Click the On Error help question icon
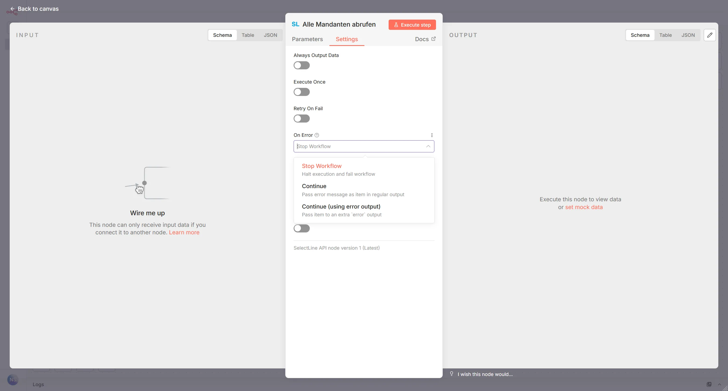 click(317, 135)
